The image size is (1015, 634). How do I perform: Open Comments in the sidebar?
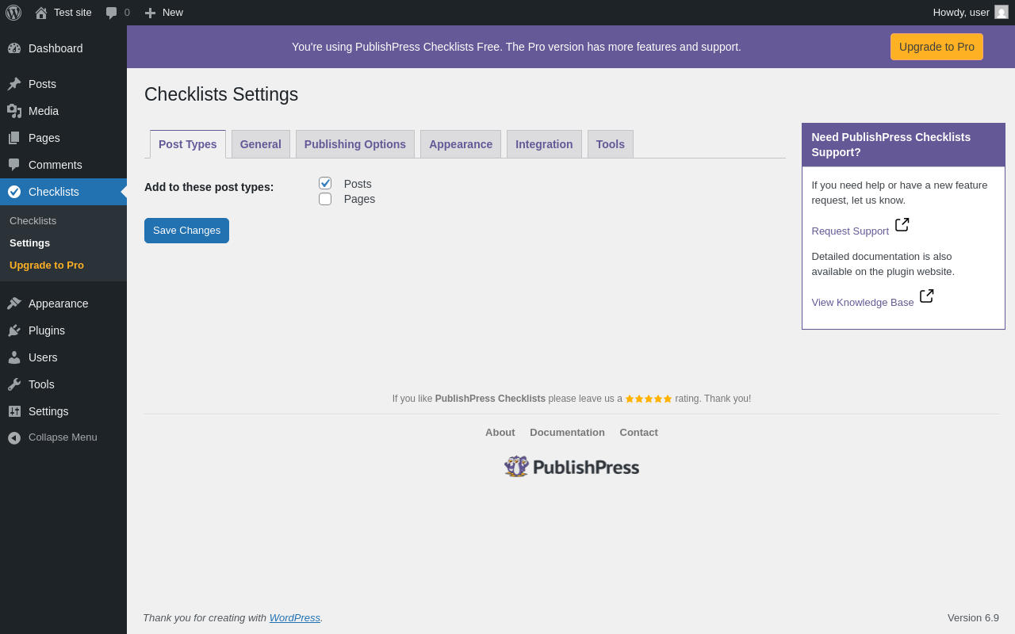click(x=63, y=165)
